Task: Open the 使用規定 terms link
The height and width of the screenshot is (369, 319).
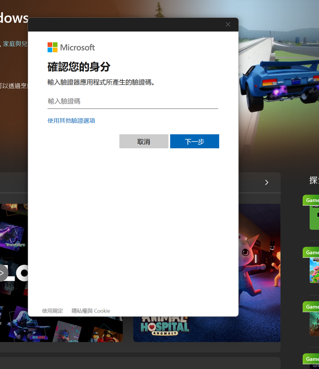Action: (x=53, y=311)
